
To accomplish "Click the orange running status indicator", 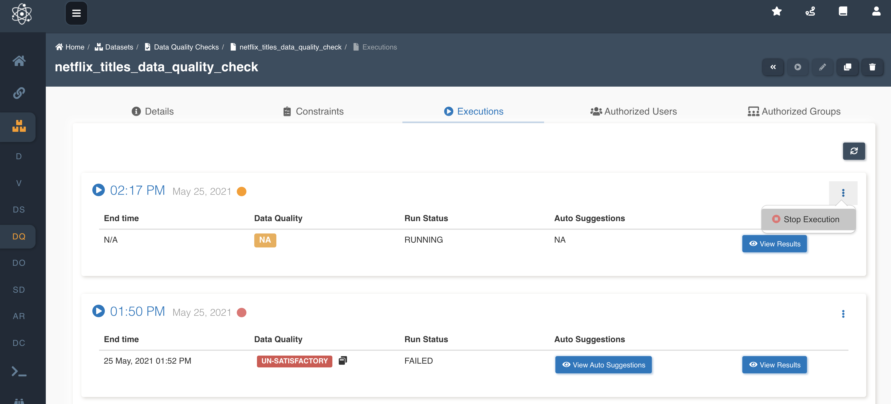I will (x=241, y=191).
